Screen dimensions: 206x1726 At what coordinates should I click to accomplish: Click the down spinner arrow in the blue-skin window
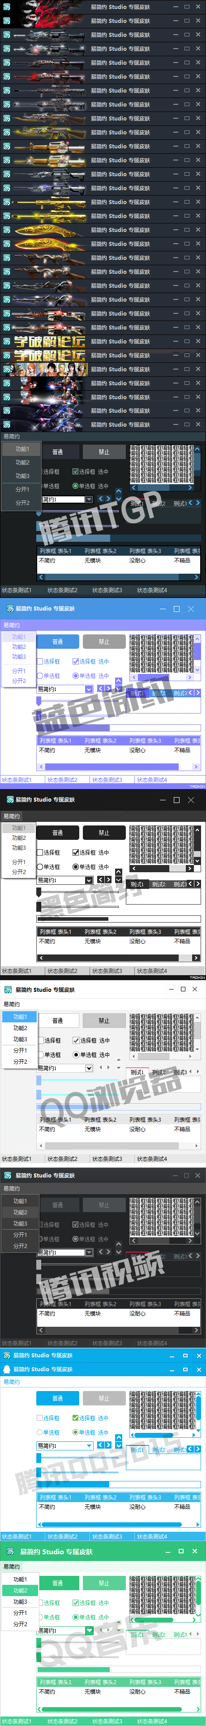pos(119,689)
